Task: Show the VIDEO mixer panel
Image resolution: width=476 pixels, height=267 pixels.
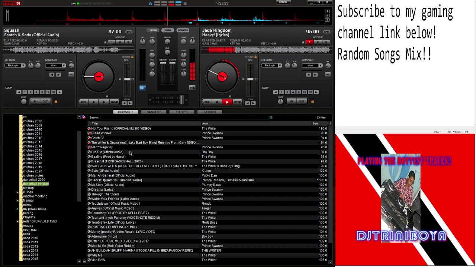Action: coord(168,30)
